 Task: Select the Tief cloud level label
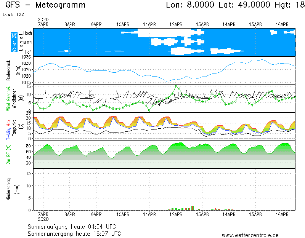pos(28,51)
